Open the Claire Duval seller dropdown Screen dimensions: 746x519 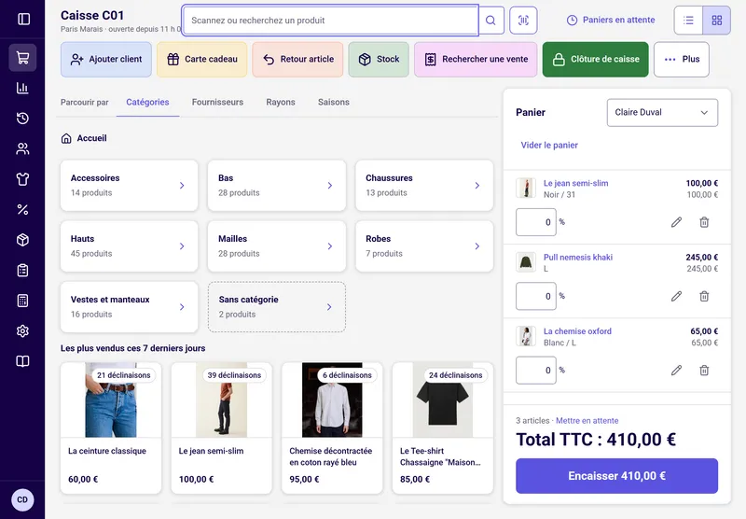pyautogui.click(x=662, y=112)
